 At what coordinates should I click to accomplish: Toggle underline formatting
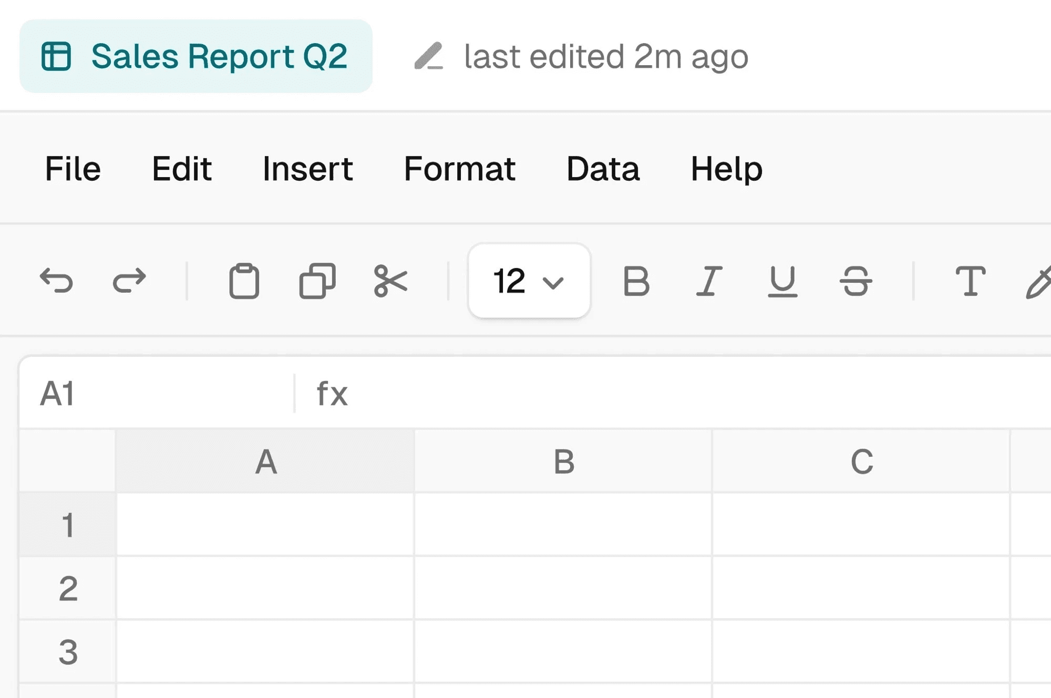click(782, 281)
